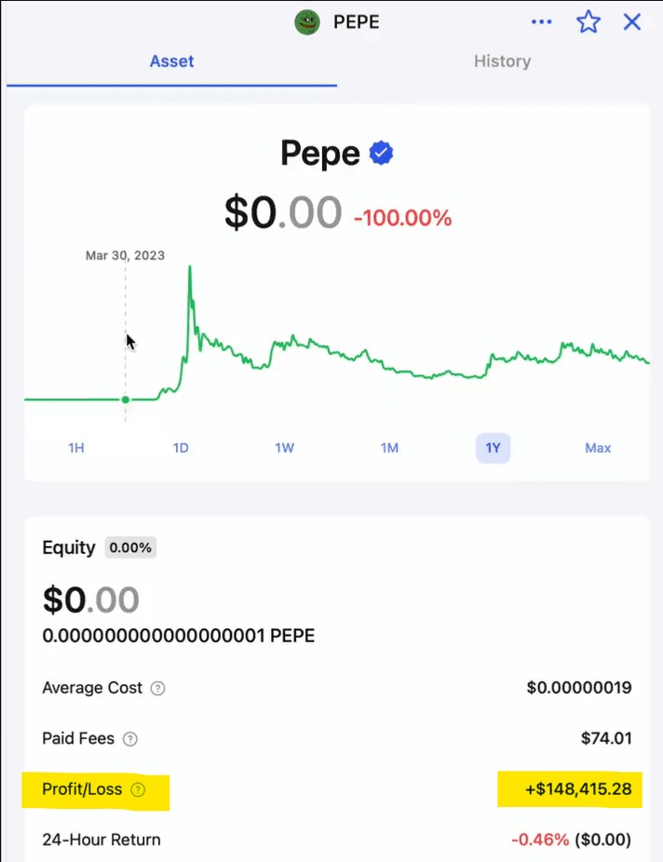Click the price chart spike peak

coord(190,269)
